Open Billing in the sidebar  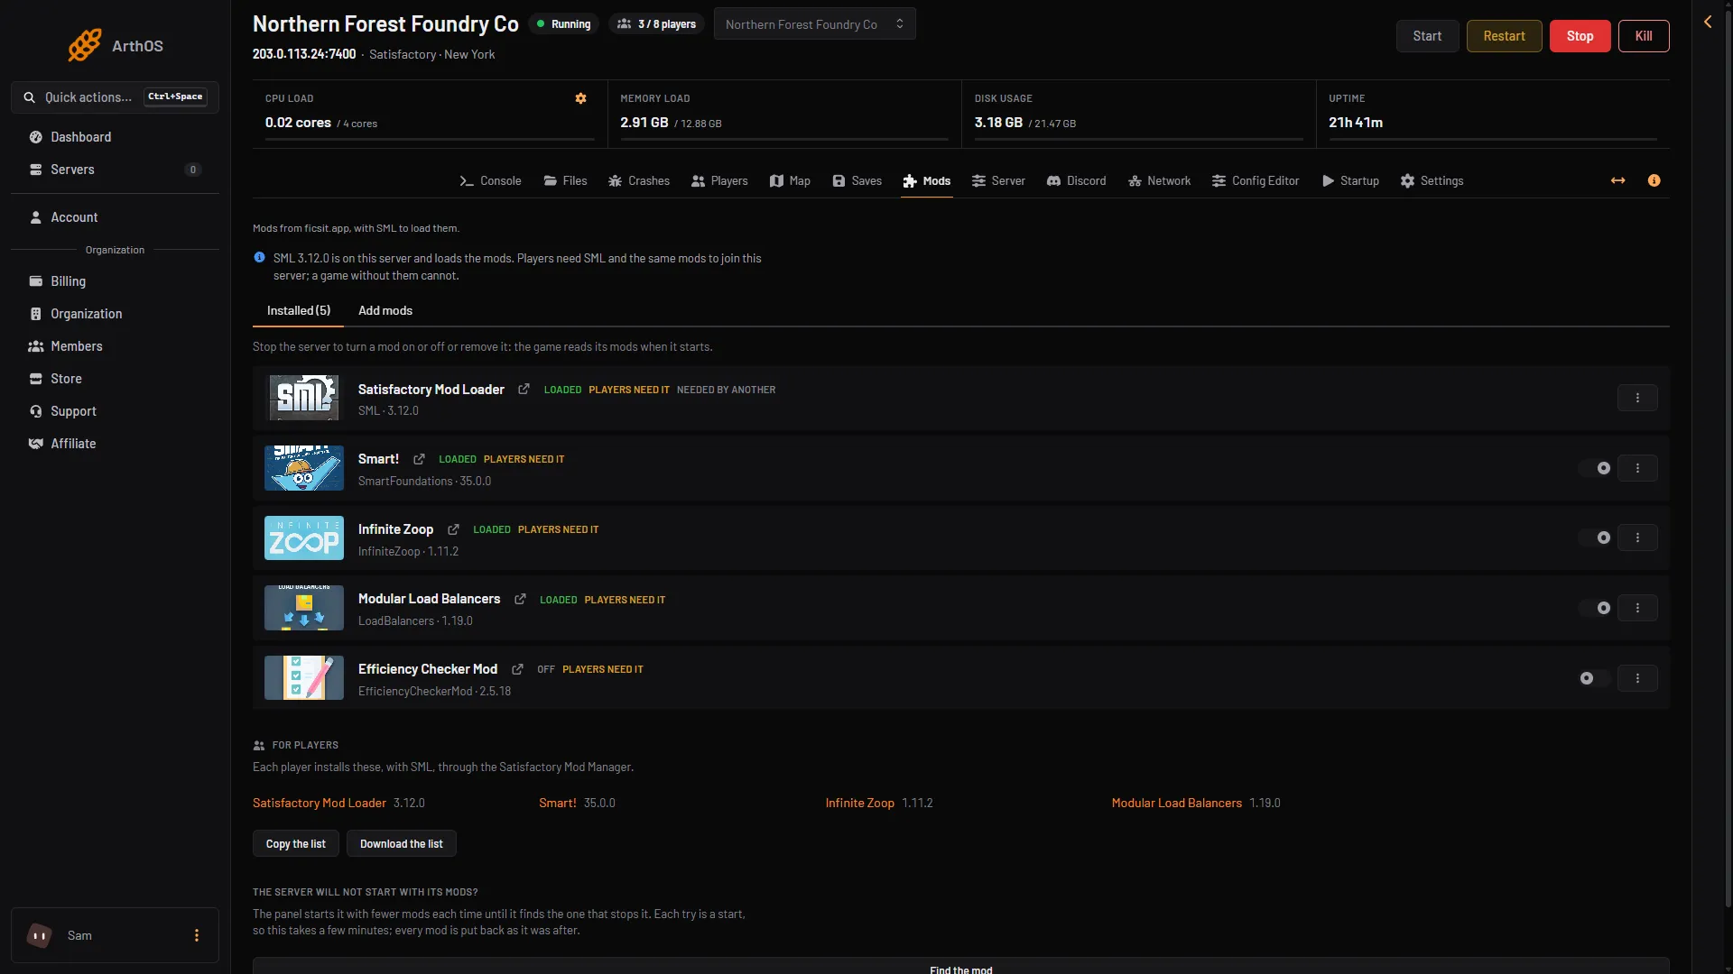pyautogui.click(x=115, y=281)
